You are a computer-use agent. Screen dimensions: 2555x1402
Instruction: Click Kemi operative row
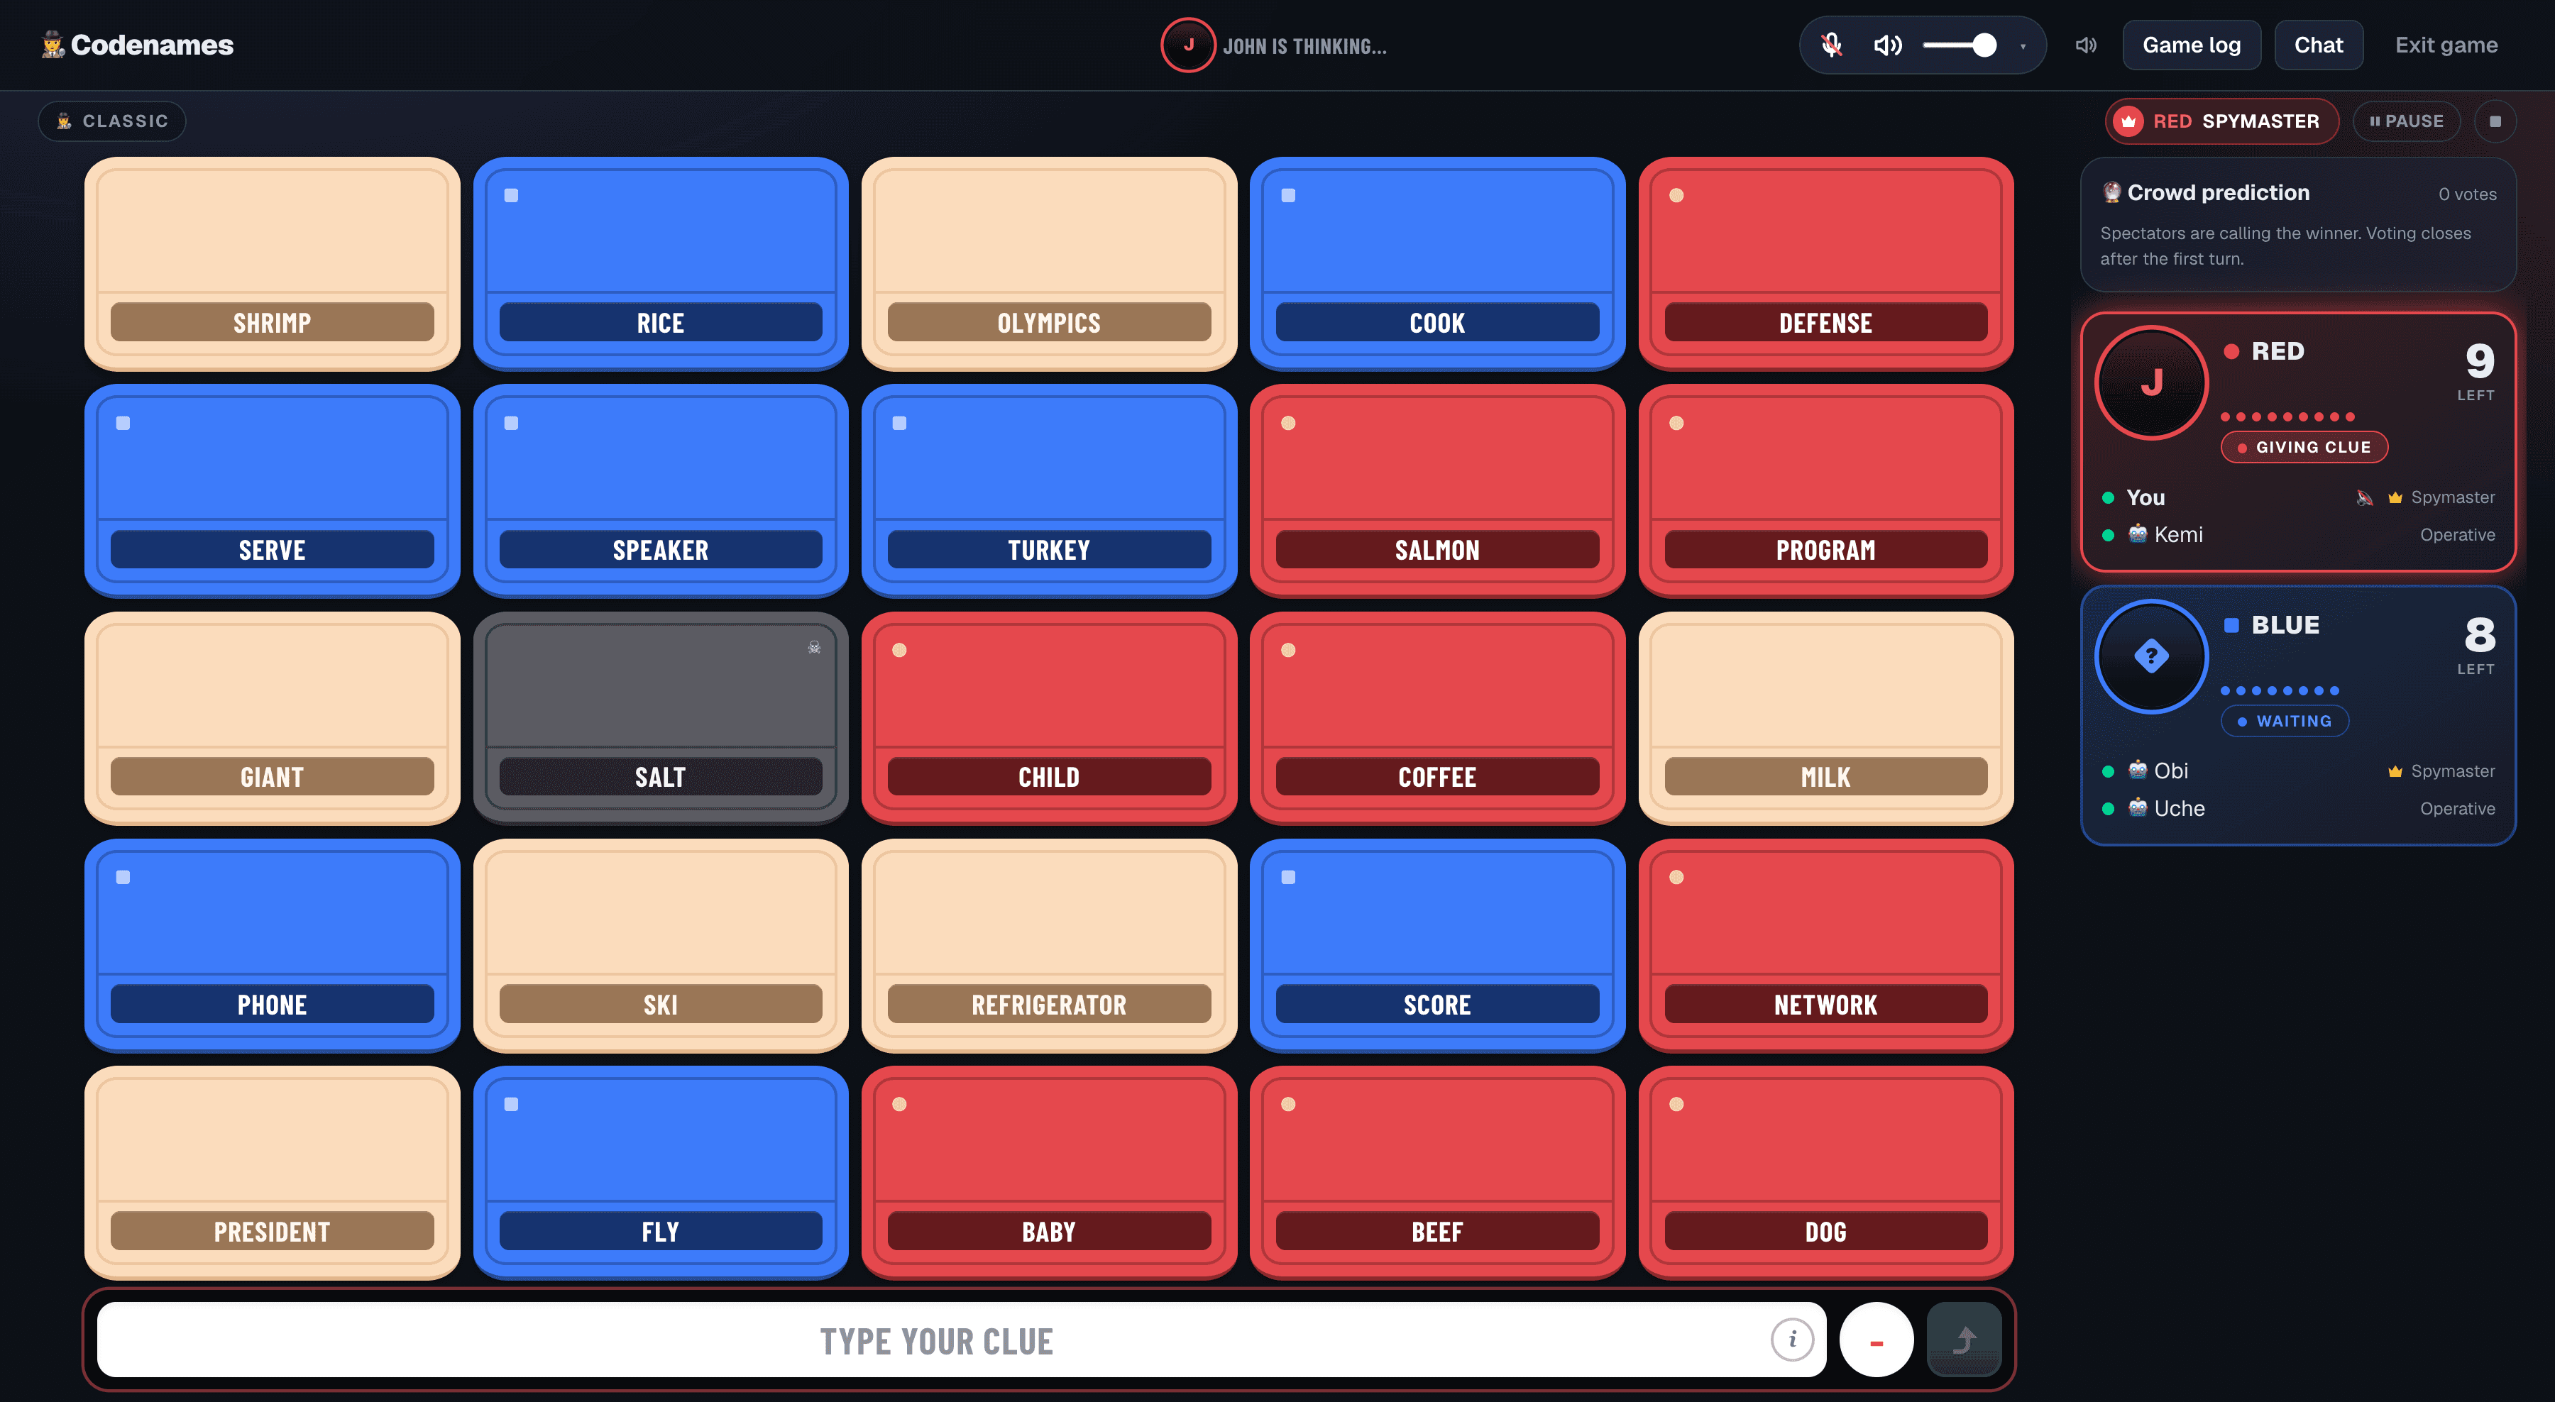point(2297,534)
